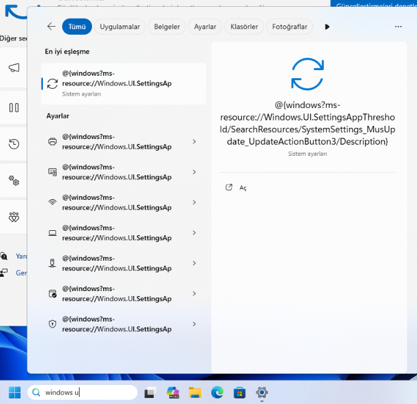Click the open-in-new-window icon beside Aç

click(x=229, y=187)
